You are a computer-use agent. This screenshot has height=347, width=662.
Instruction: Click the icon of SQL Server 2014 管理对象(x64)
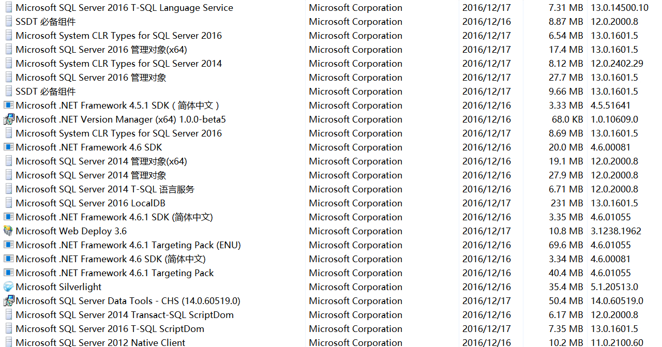[8, 161]
